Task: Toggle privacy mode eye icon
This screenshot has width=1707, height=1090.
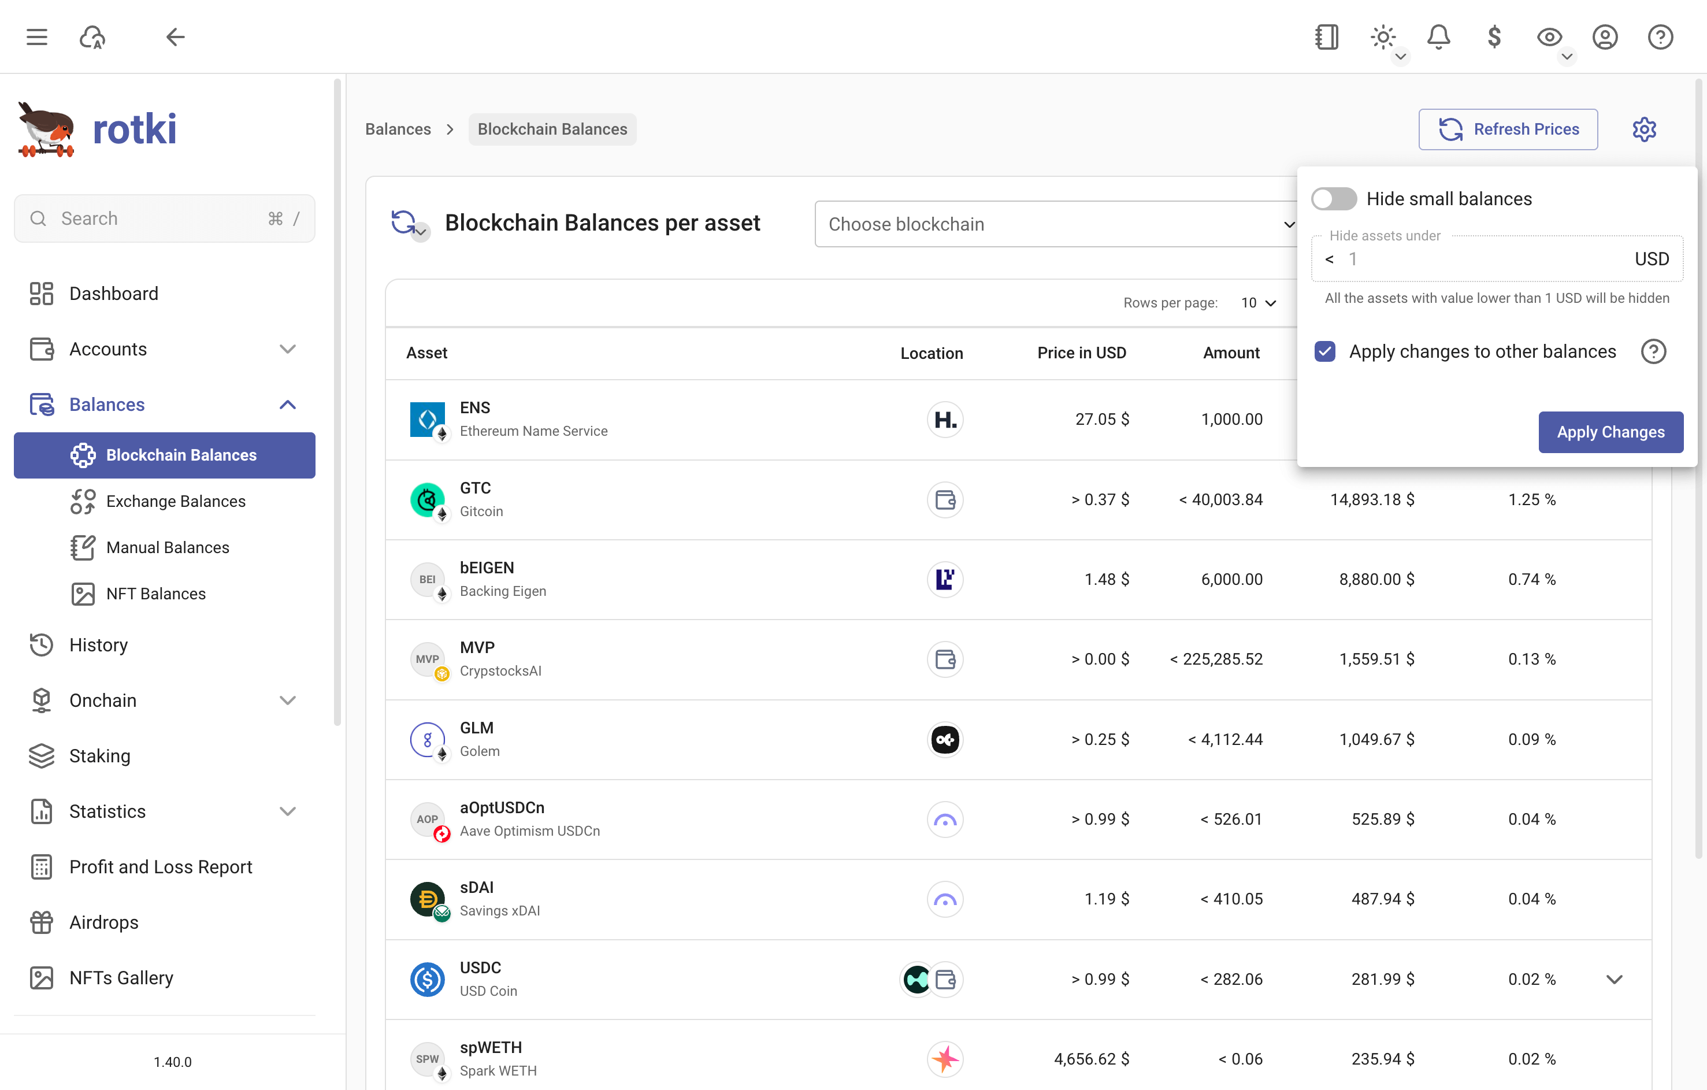Action: [1549, 37]
